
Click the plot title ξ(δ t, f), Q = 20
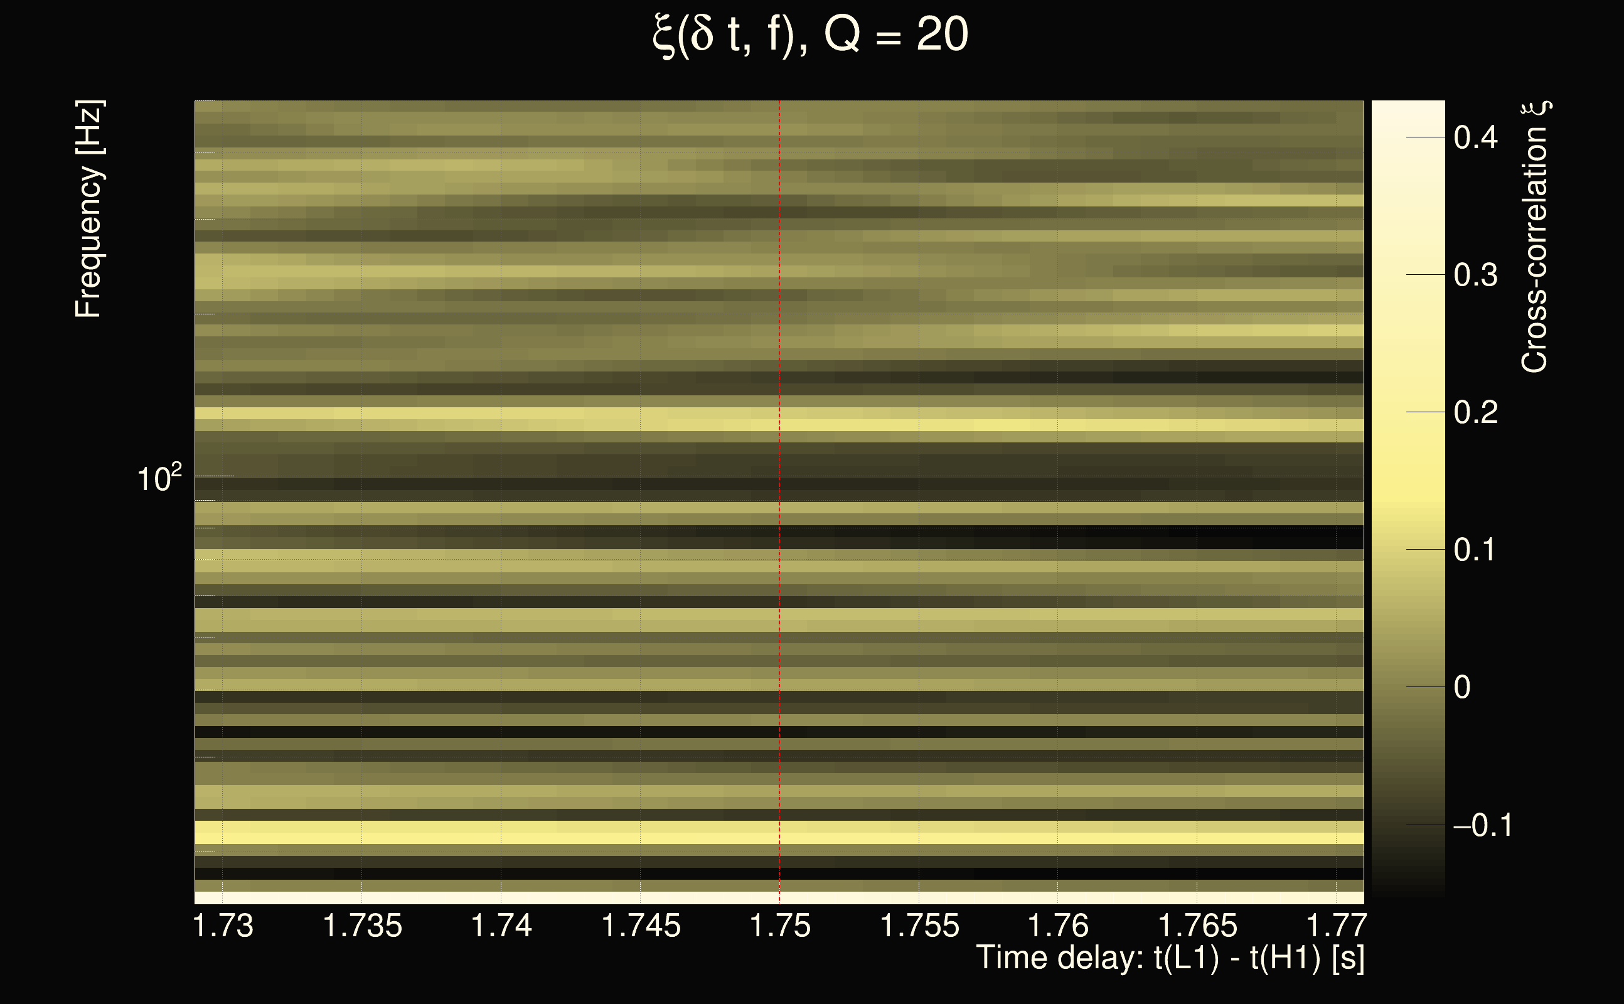[811, 35]
